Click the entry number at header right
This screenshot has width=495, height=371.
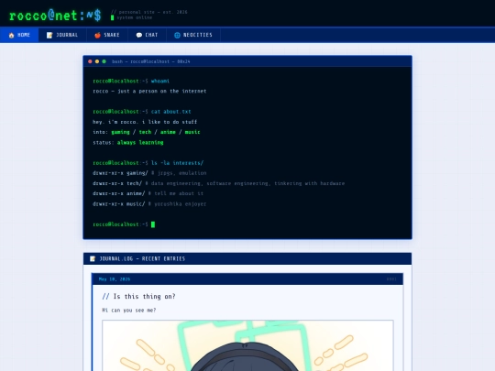coord(391,279)
